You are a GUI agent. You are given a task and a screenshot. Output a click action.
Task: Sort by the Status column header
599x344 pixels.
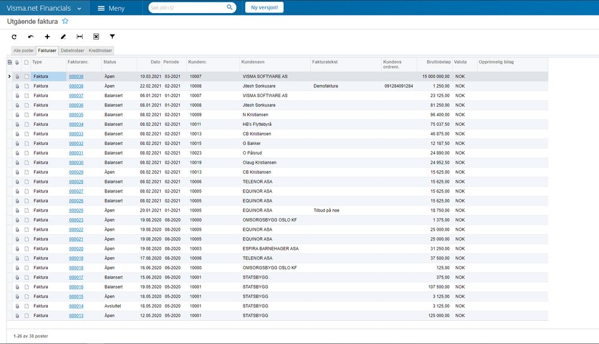pos(110,62)
